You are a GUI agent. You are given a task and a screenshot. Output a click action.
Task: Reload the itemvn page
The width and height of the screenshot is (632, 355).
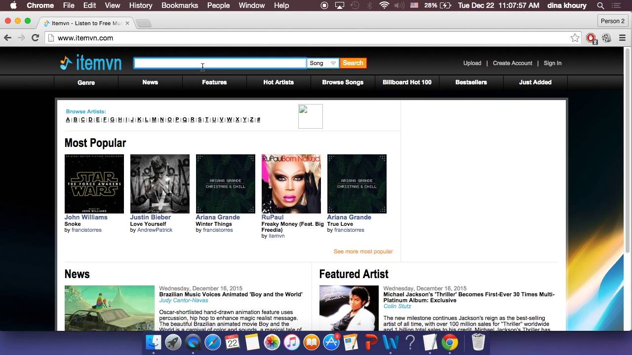click(35, 38)
